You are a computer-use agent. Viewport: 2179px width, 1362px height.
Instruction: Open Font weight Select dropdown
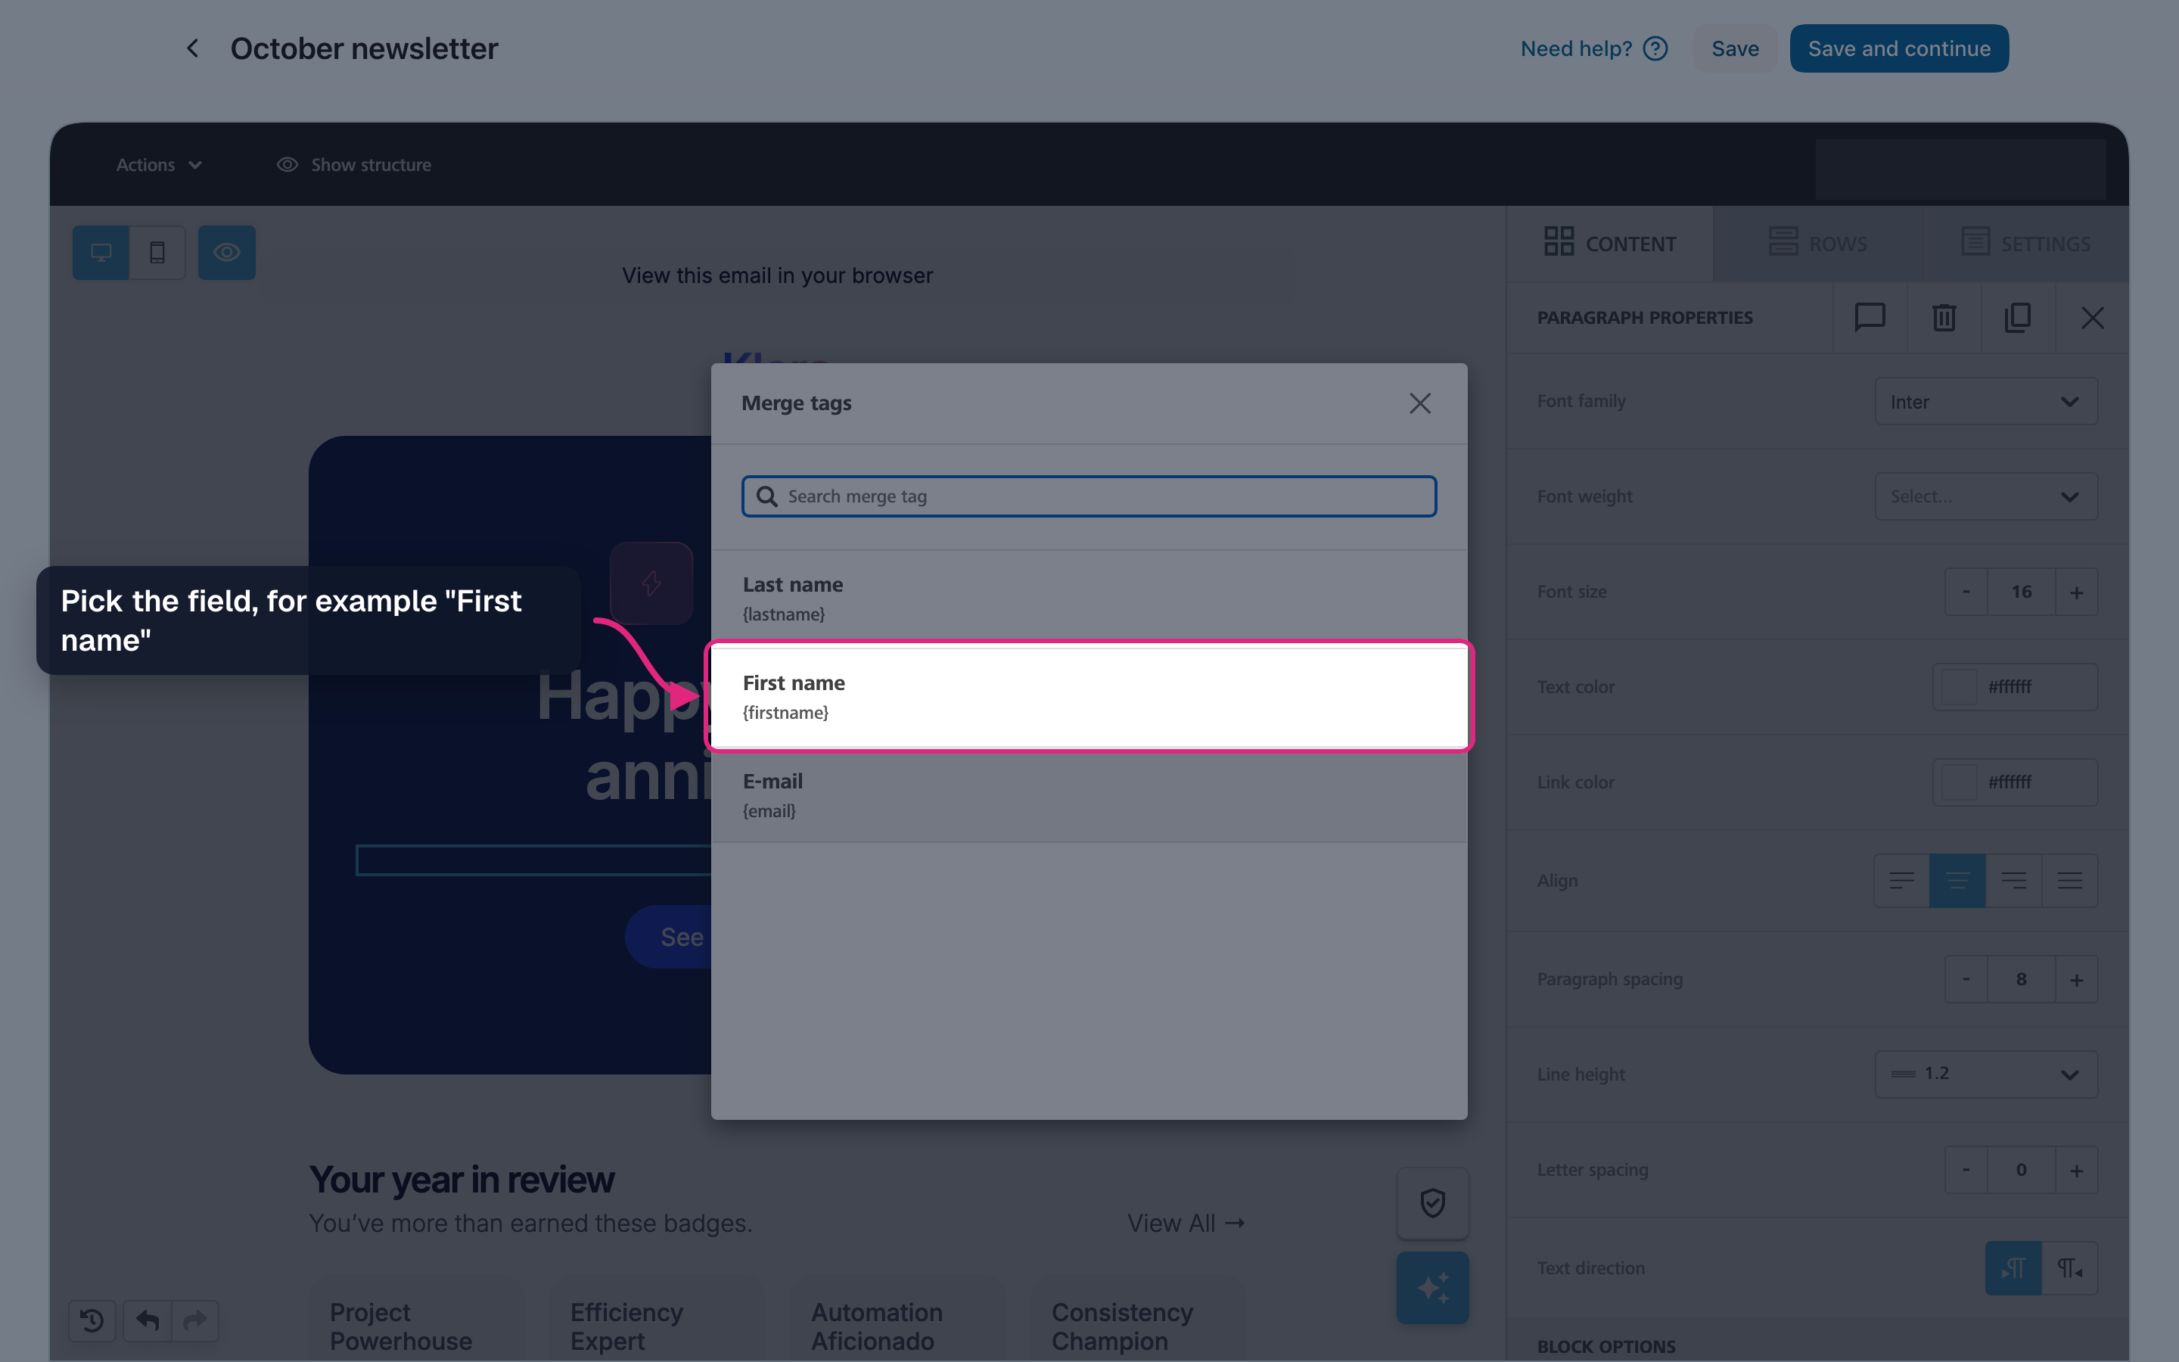coord(1985,496)
